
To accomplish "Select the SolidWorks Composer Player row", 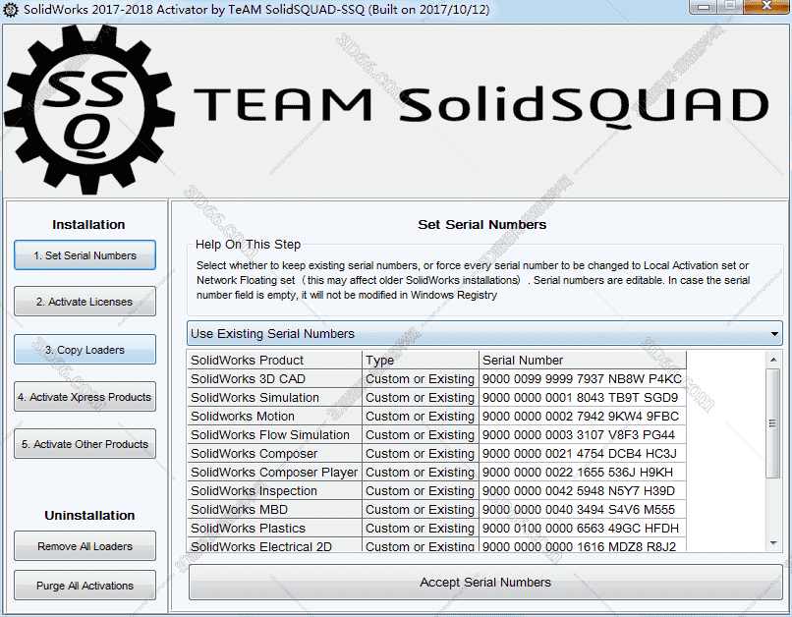I will tap(264, 472).
